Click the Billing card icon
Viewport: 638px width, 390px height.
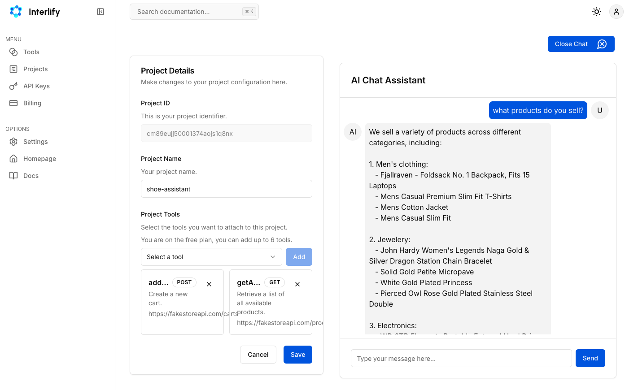tap(13, 103)
